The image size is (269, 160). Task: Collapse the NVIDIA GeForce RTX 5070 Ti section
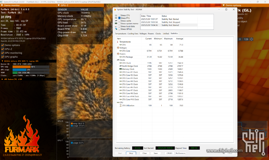[x=2, y=61]
